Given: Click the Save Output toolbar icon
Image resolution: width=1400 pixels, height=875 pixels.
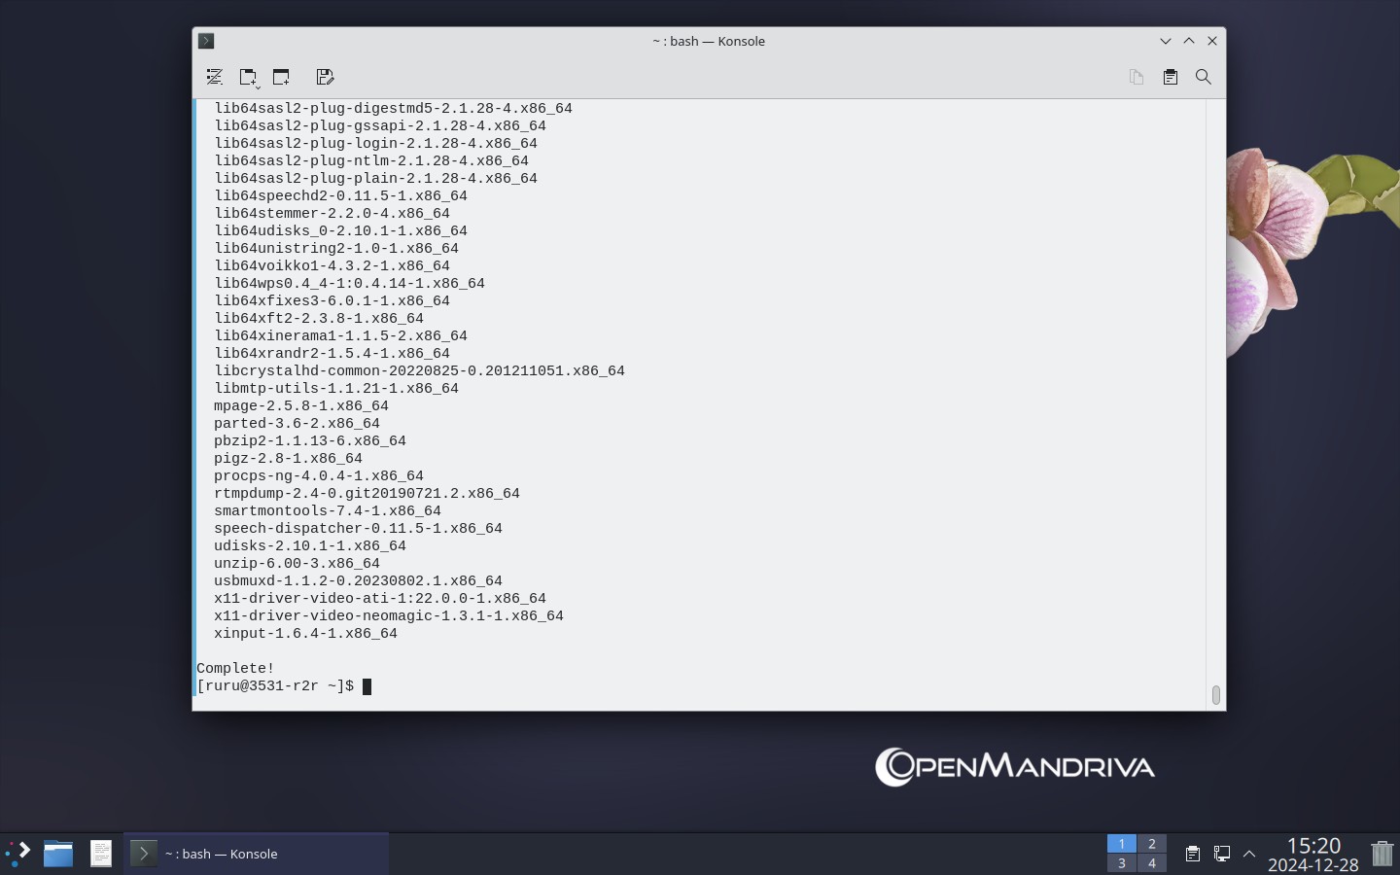Looking at the screenshot, I should click(326, 77).
